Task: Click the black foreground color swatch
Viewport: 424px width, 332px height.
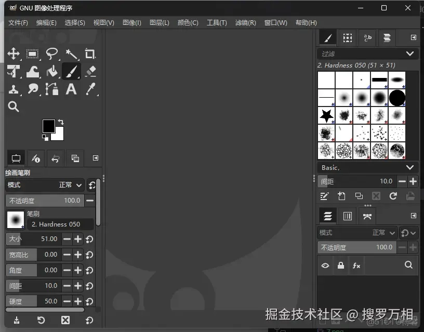Action: pos(48,126)
